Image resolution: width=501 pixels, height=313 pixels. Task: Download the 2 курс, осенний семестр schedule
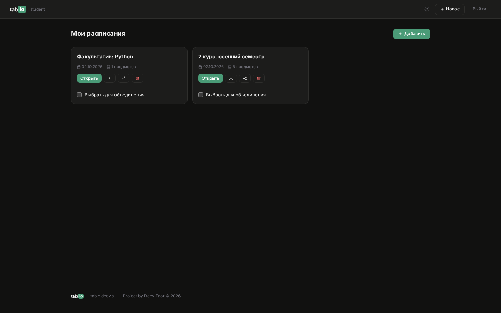[231, 78]
